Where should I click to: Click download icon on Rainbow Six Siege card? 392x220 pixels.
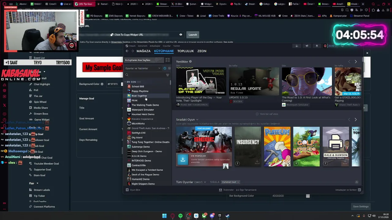tap(183, 159)
